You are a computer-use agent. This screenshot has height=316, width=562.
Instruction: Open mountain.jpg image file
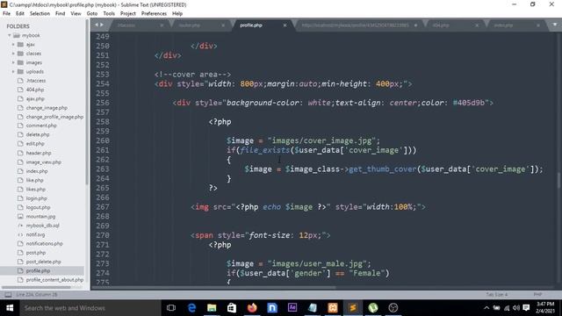coord(40,217)
